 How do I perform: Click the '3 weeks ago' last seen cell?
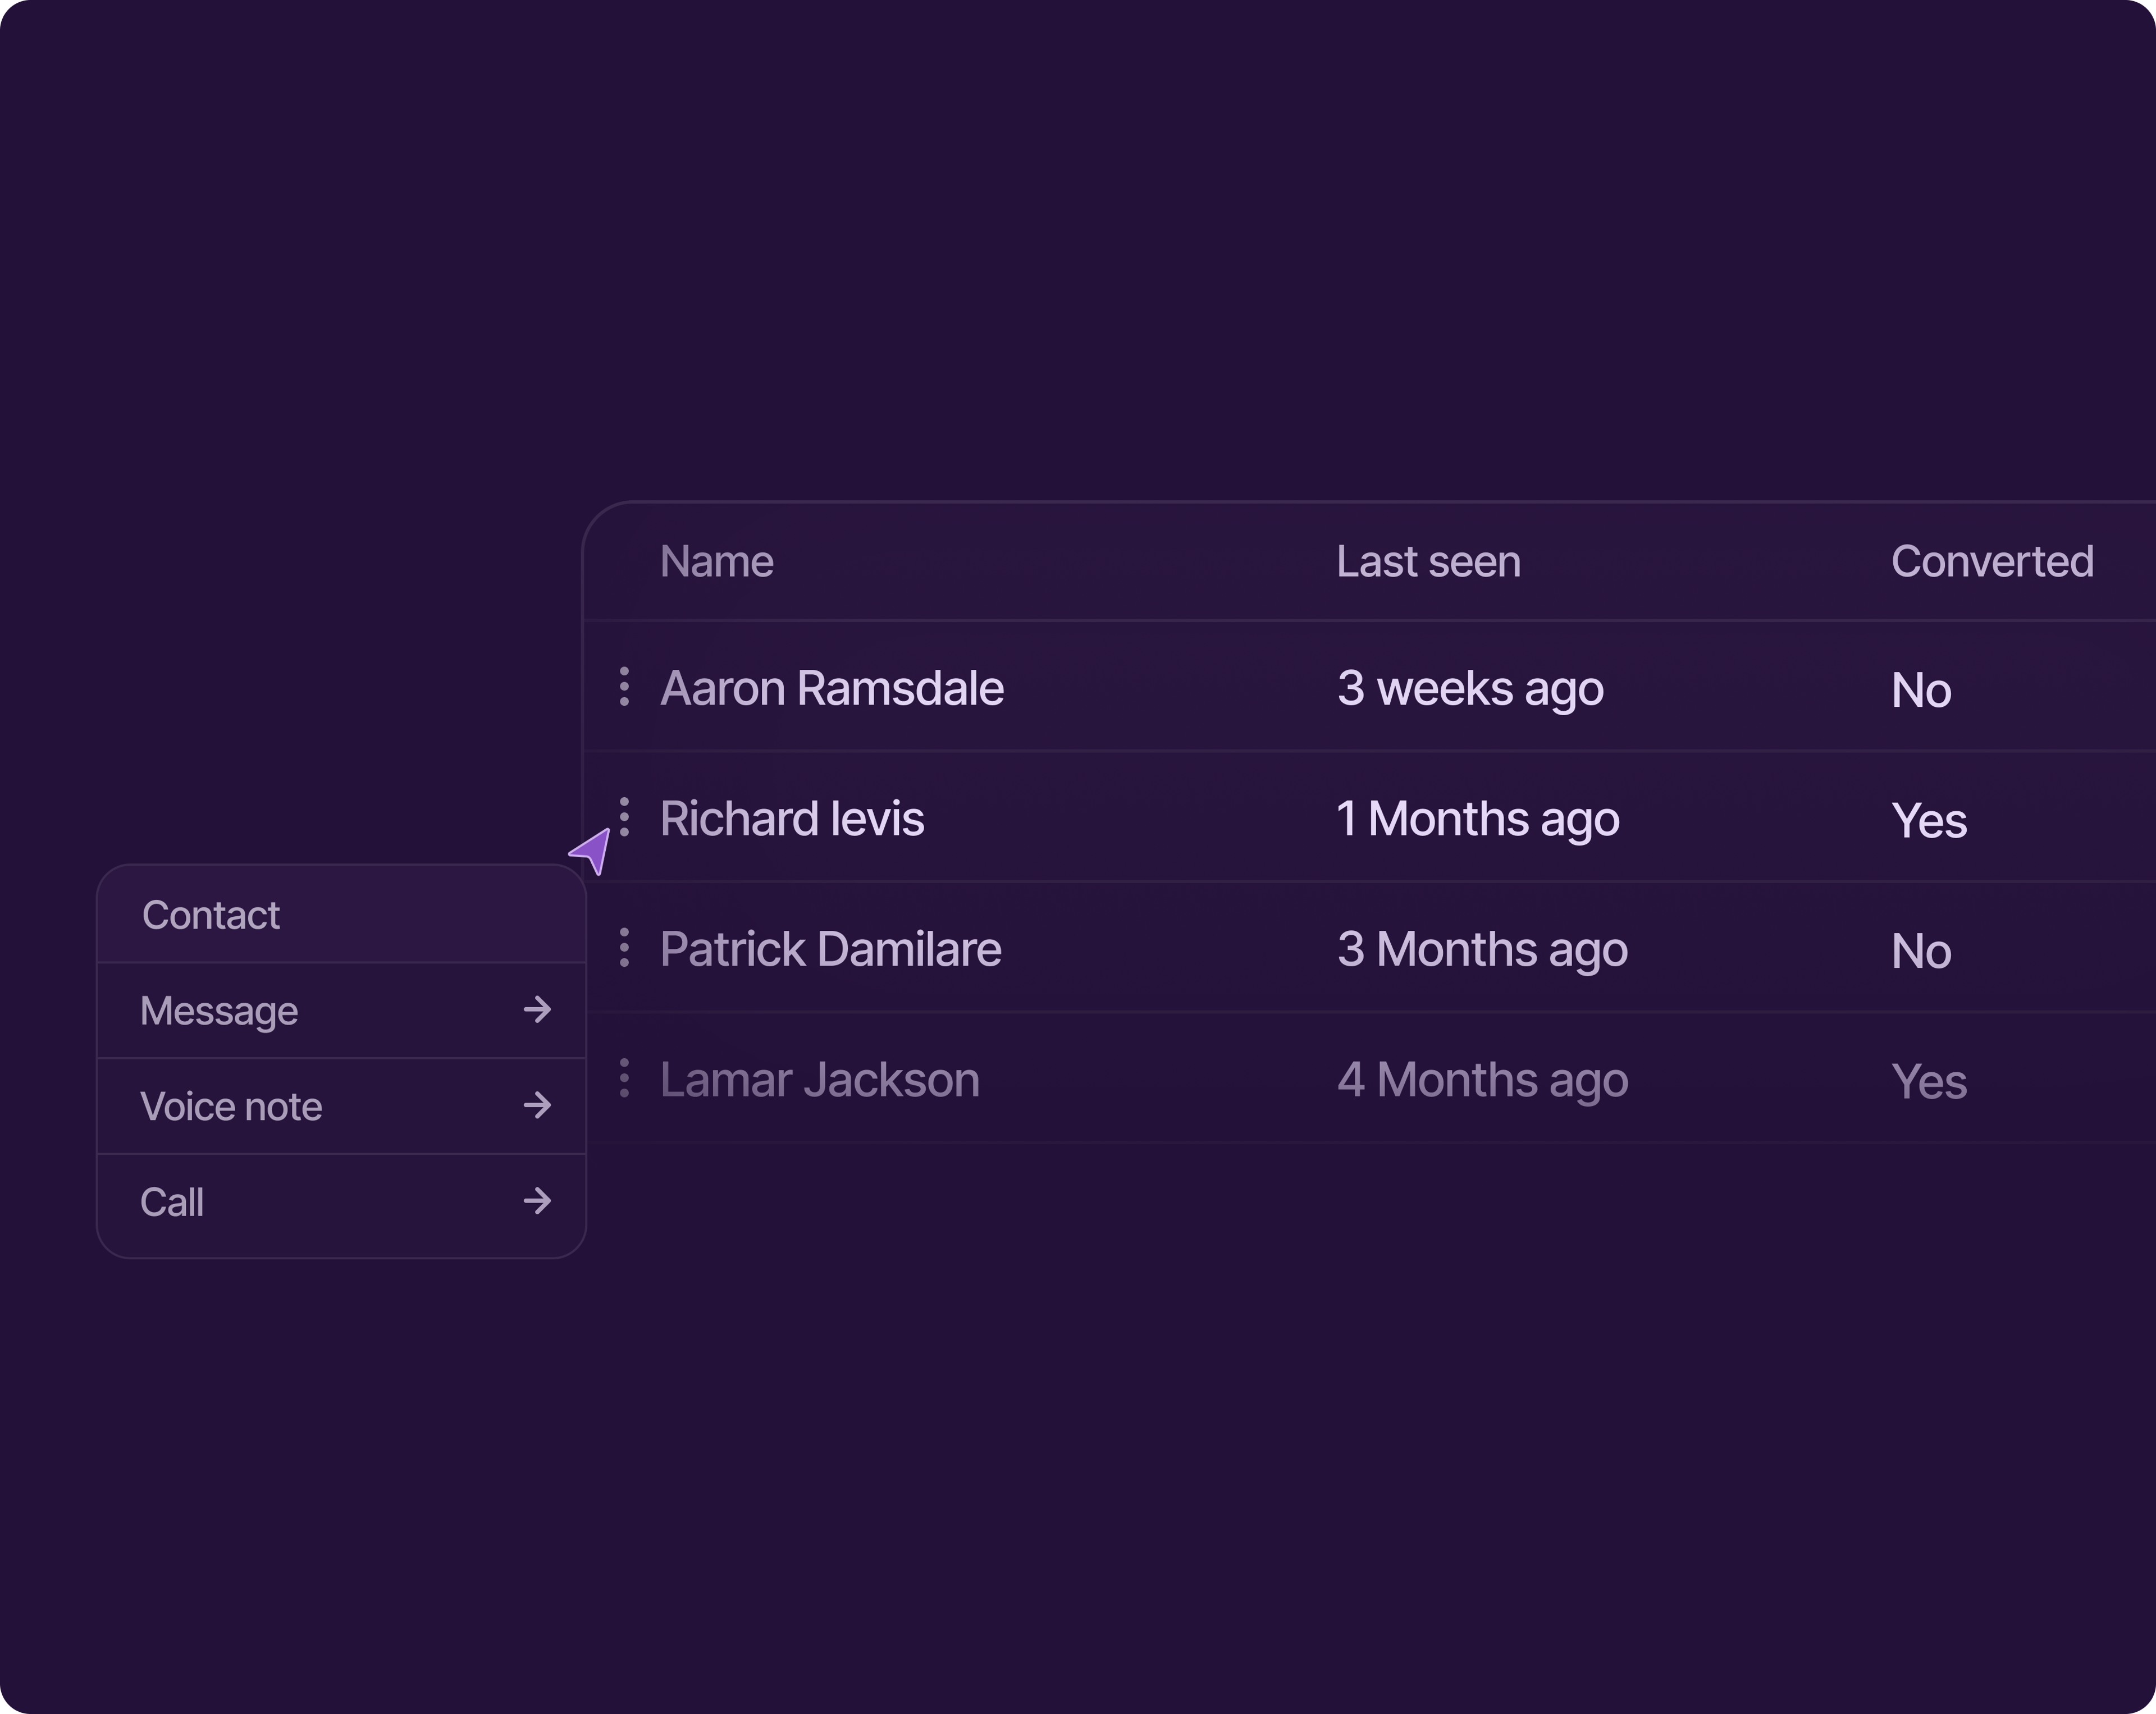pyautogui.click(x=1470, y=689)
